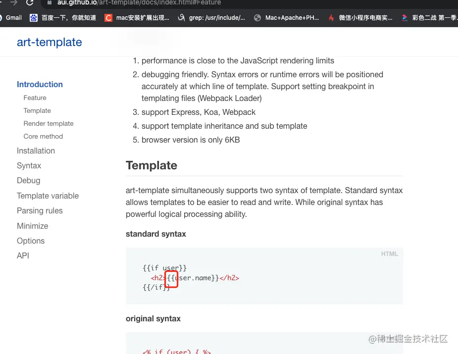
Task: Open the Core method subsection
Action: [x=43, y=136]
